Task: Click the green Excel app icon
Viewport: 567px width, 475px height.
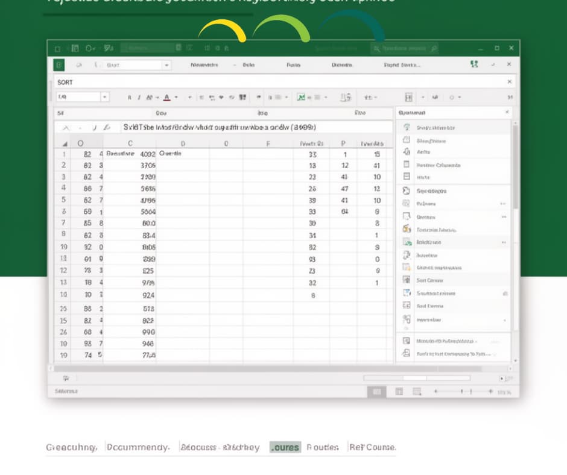Action: 59,65
